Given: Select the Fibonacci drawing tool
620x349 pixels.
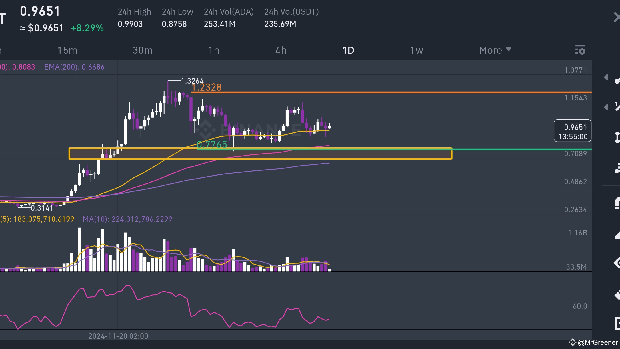Looking at the screenshot, I should [617, 106].
